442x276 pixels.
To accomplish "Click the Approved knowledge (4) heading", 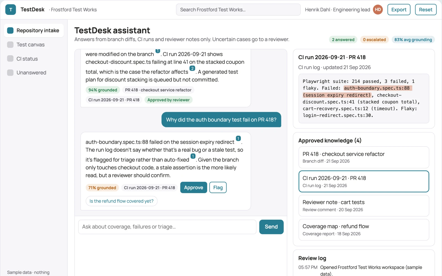I will [330, 141].
